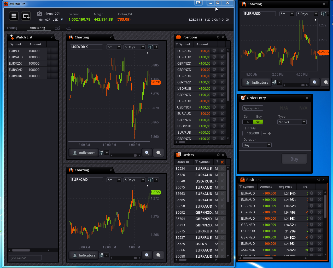Zoom in on the USD/DKK chart
Screen dimensions: 333x268
[147, 153]
